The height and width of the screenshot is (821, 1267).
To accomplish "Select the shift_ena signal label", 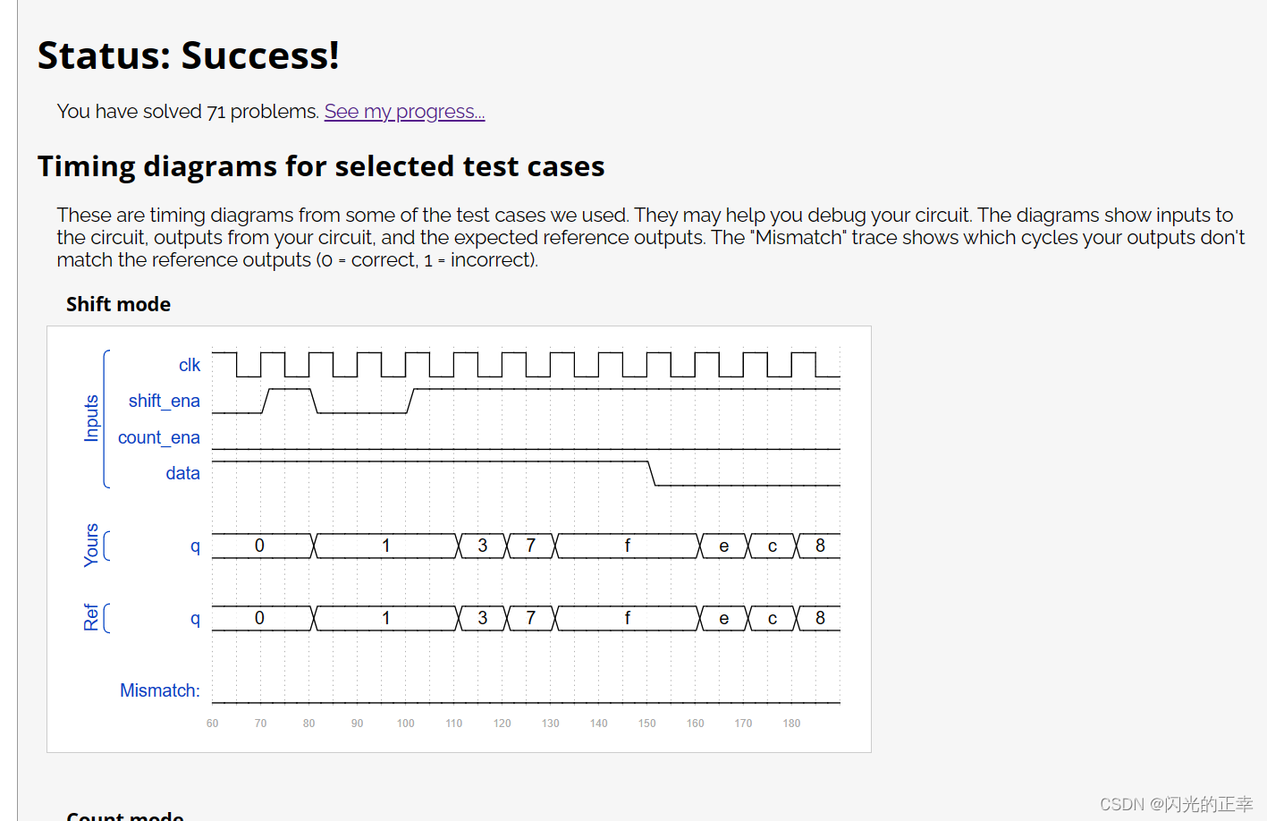I will click(x=164, y=401).
